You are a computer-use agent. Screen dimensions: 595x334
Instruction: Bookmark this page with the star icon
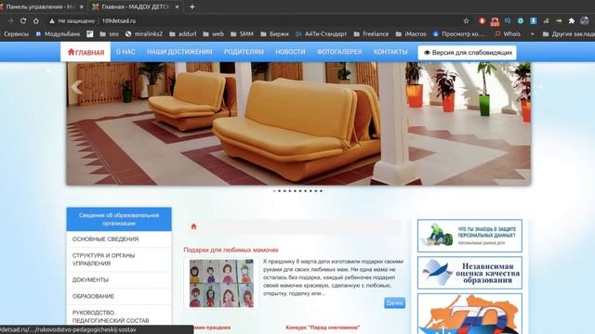(x=466, y=20)
